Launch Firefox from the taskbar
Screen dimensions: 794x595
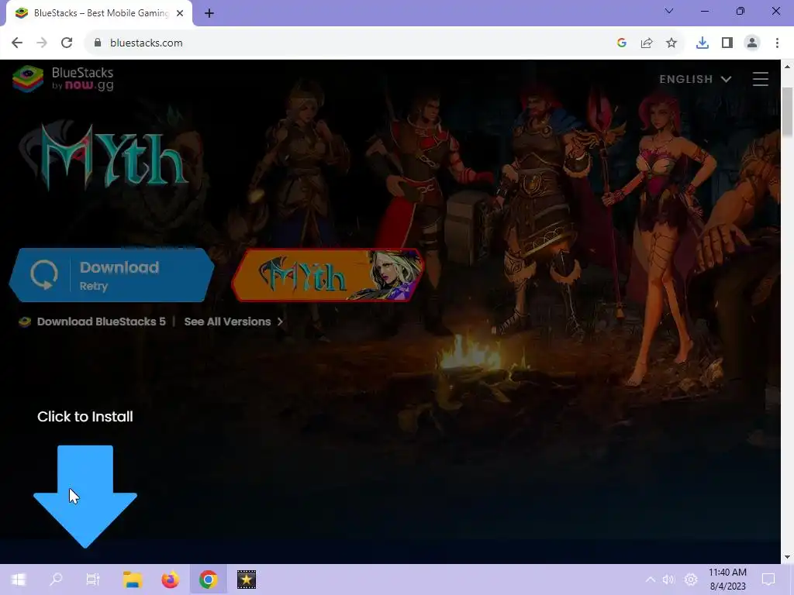click(x=170, y=580)
